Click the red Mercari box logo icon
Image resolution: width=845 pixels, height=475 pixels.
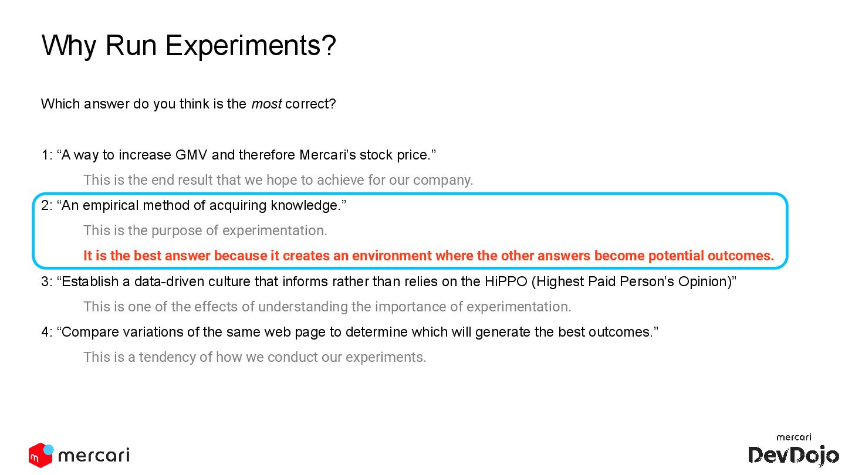pyautogui.click(x=40, y=456)
